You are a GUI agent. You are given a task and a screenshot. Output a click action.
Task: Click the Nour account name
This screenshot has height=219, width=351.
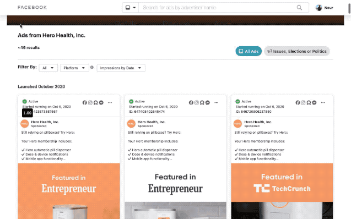(x=328, y=8)
